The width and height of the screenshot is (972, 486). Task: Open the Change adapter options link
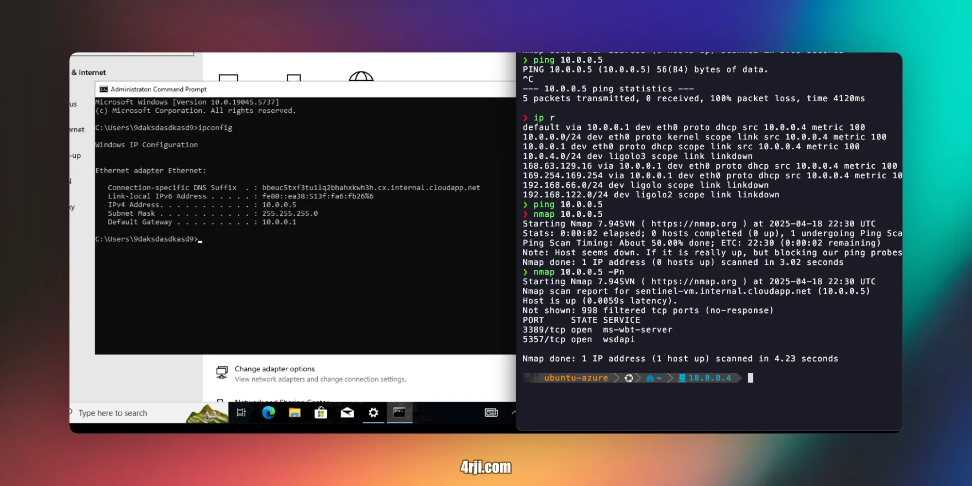(275, 369)
